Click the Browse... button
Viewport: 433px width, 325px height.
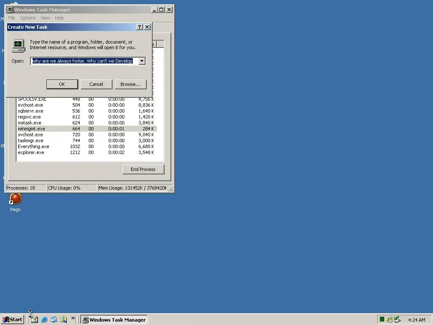(x=130, y=84)
